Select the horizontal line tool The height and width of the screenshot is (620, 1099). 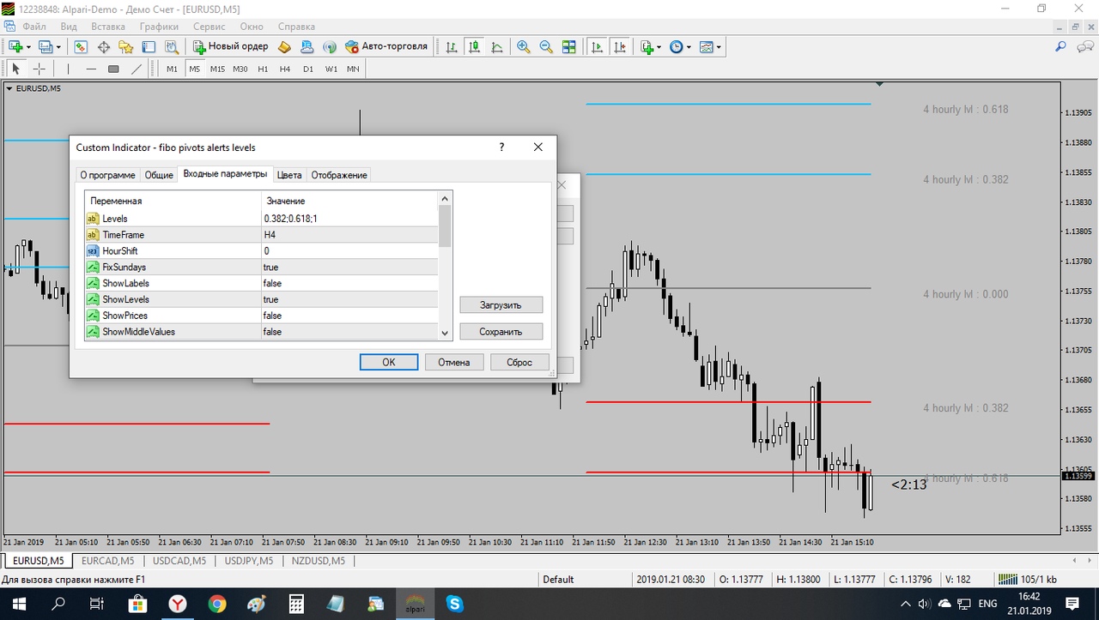point(91,69)
